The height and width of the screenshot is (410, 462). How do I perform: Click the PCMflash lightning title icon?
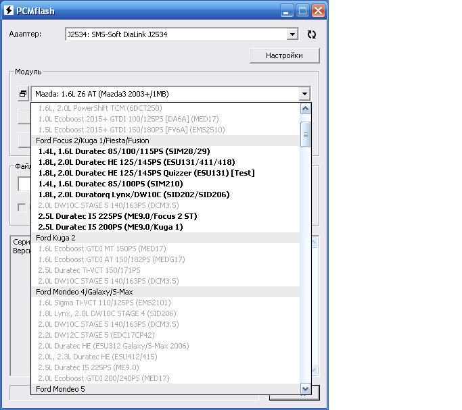9,11
